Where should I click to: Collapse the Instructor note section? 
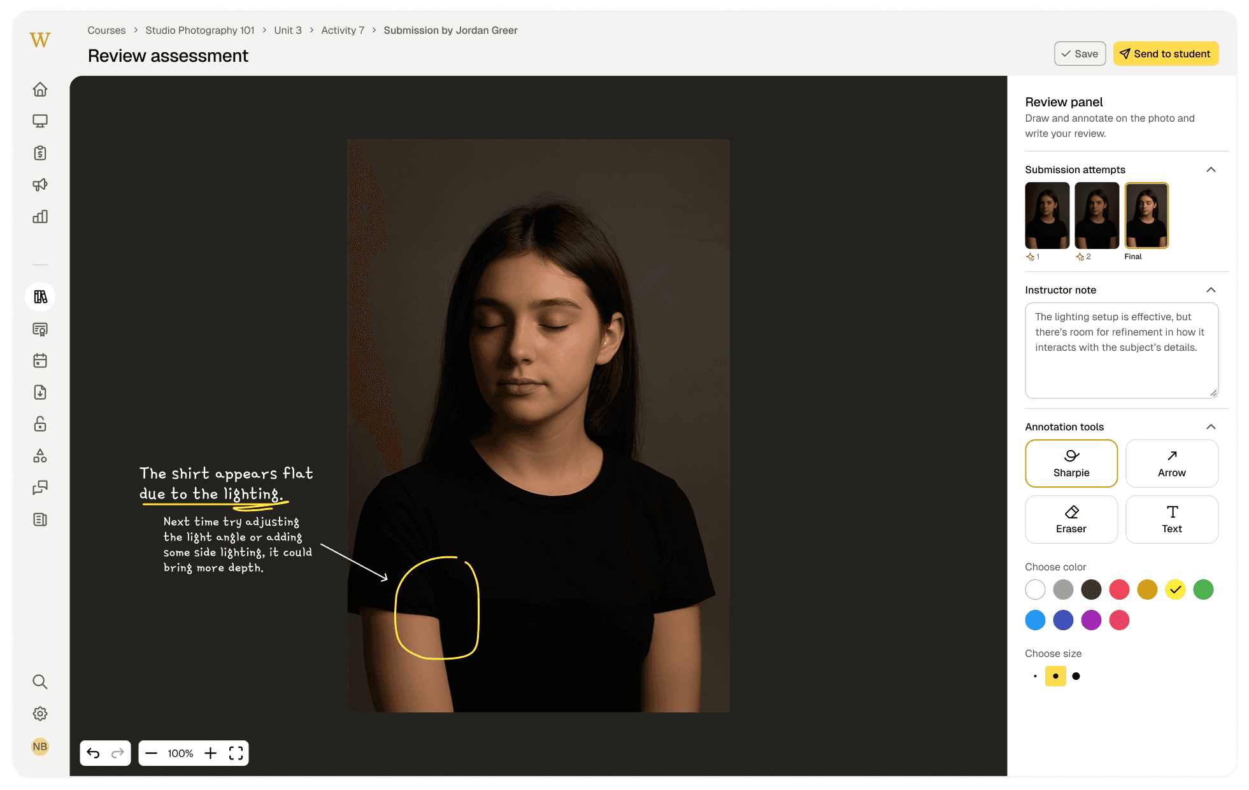[x=1211, y=290]
